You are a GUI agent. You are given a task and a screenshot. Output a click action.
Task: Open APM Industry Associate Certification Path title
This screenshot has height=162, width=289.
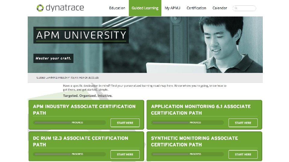point(84,110)
